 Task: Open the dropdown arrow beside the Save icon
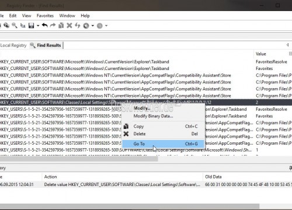click(x=38, y=26)
